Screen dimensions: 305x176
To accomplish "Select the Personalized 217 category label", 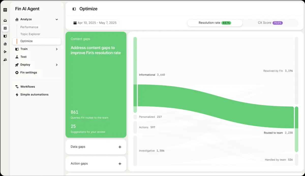I will point(150,117).
